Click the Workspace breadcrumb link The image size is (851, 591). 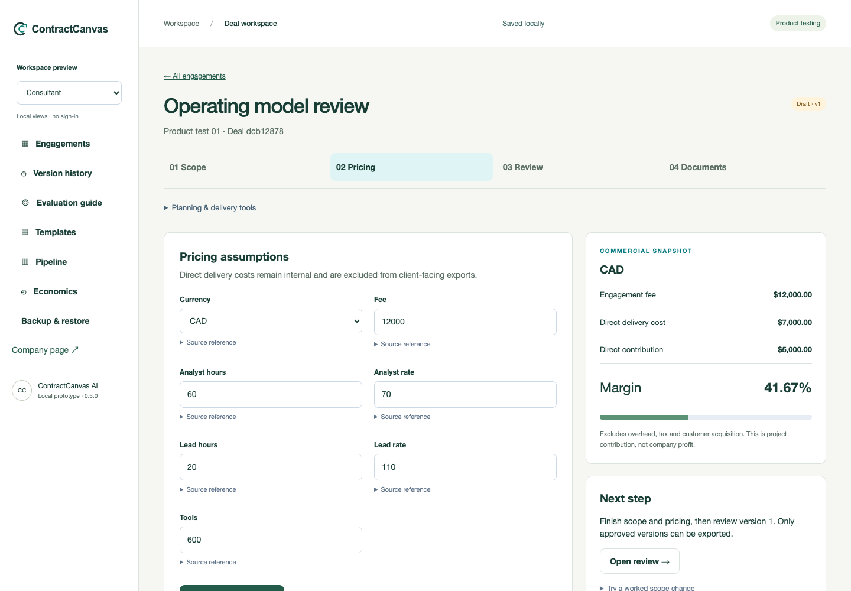pyautogui.click(x=181, y=24)
